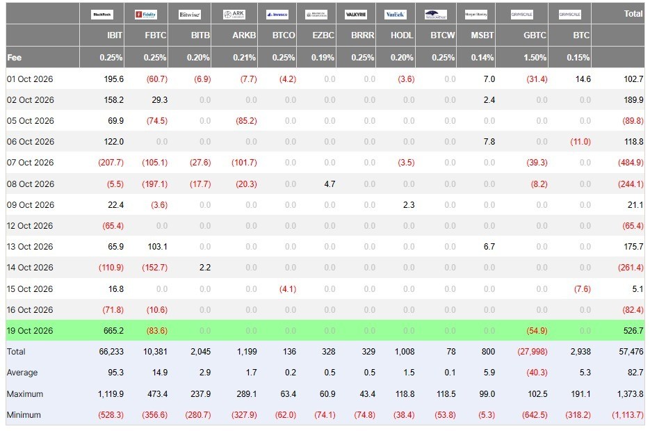The width and height of the screenshot is (650, 431).
Task: Click the Morgan Stanley logo above MSBT
Action: (476, 15)
